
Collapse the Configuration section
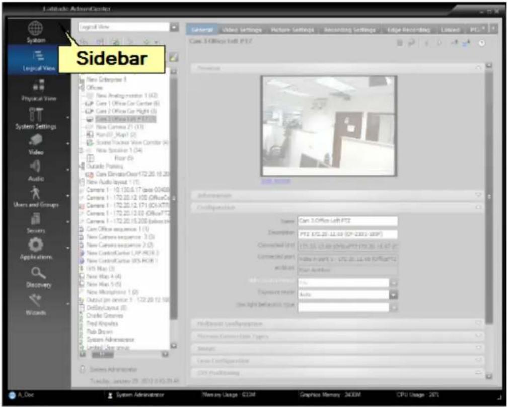[x=478, y=207]
